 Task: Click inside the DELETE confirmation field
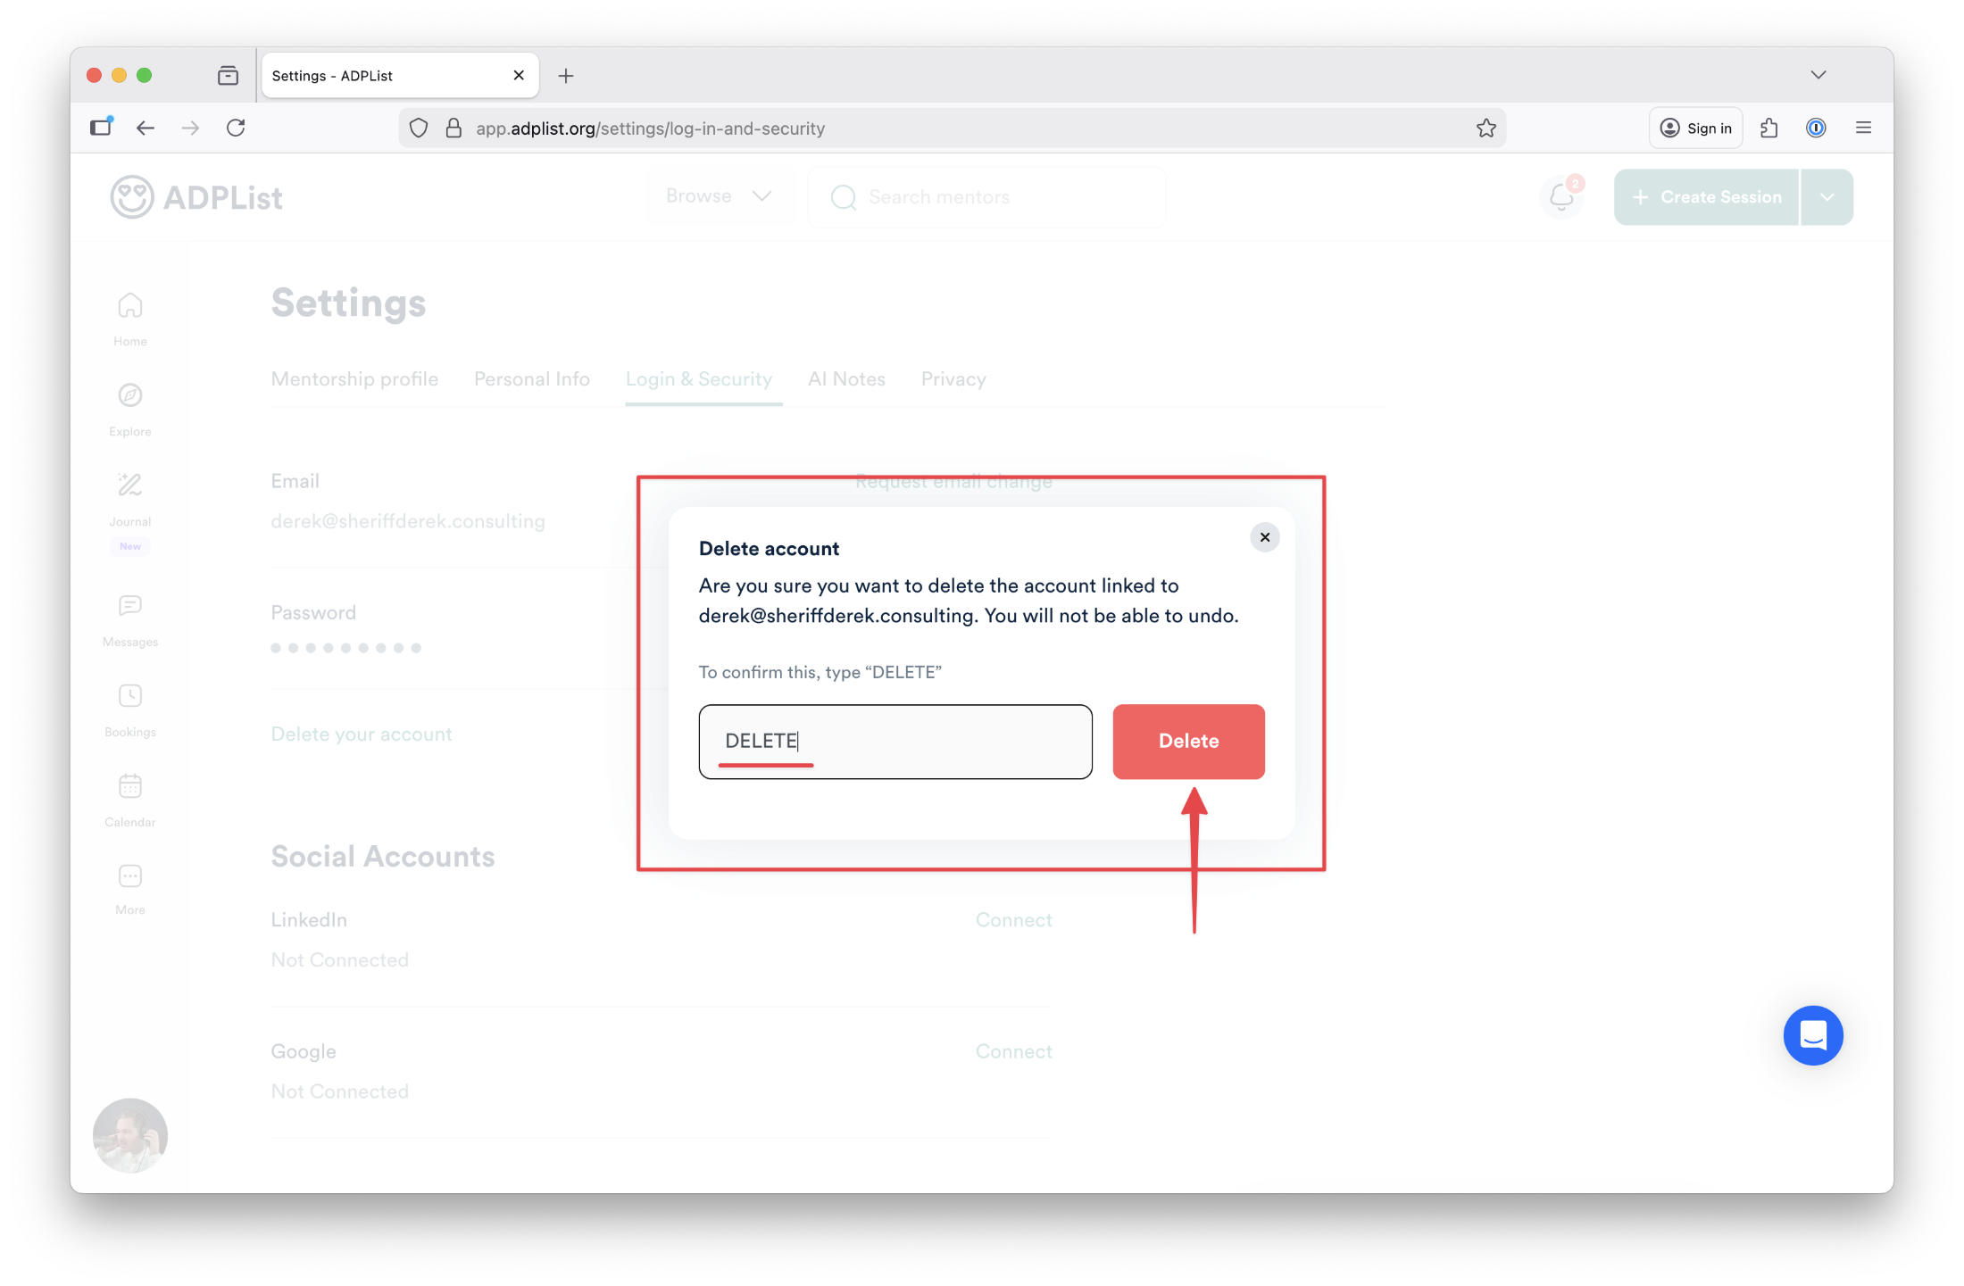895,741
